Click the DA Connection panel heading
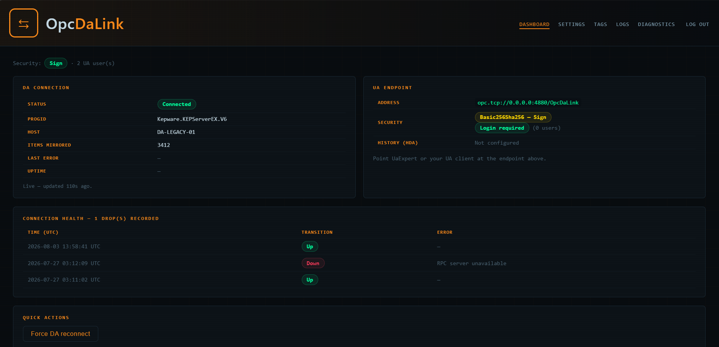This screenshot has width=719, height=347. [x=46, y=88]
